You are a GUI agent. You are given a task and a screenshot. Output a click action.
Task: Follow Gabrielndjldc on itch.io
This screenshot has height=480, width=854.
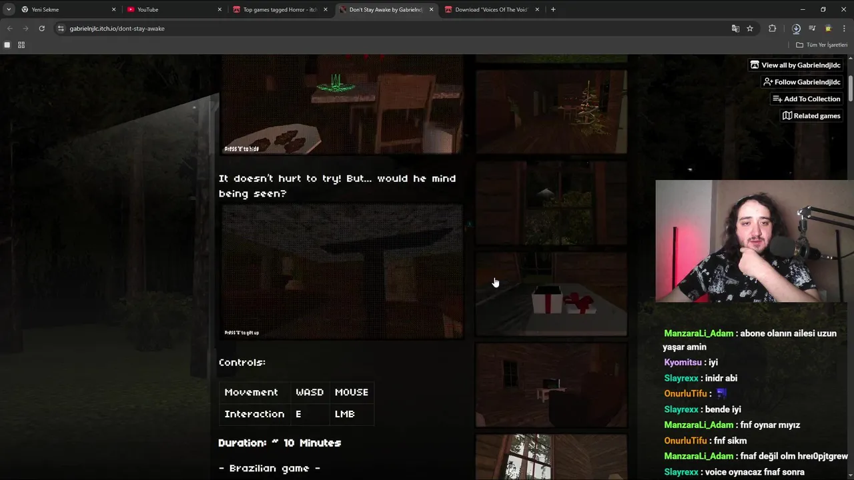point(802,81)
